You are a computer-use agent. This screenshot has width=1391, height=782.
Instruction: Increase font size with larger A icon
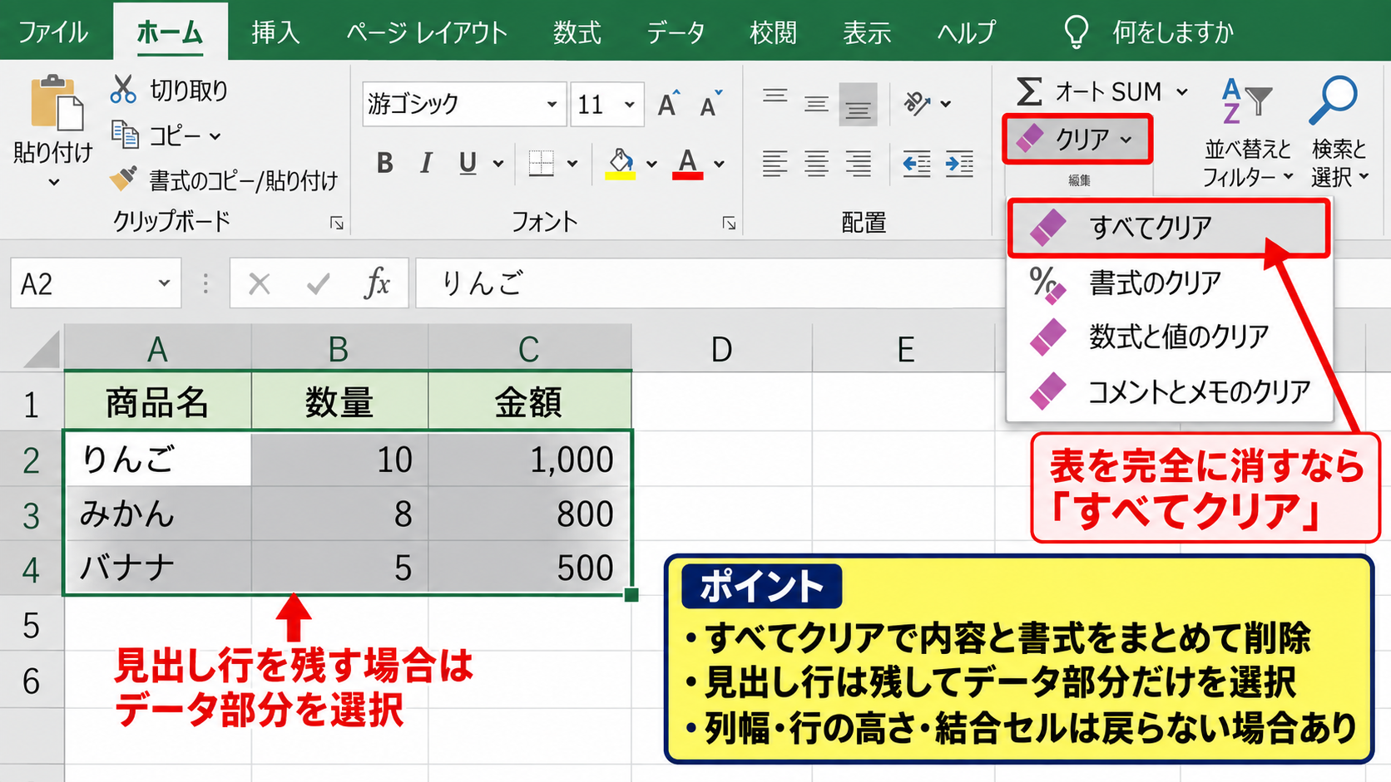[668, 104]
